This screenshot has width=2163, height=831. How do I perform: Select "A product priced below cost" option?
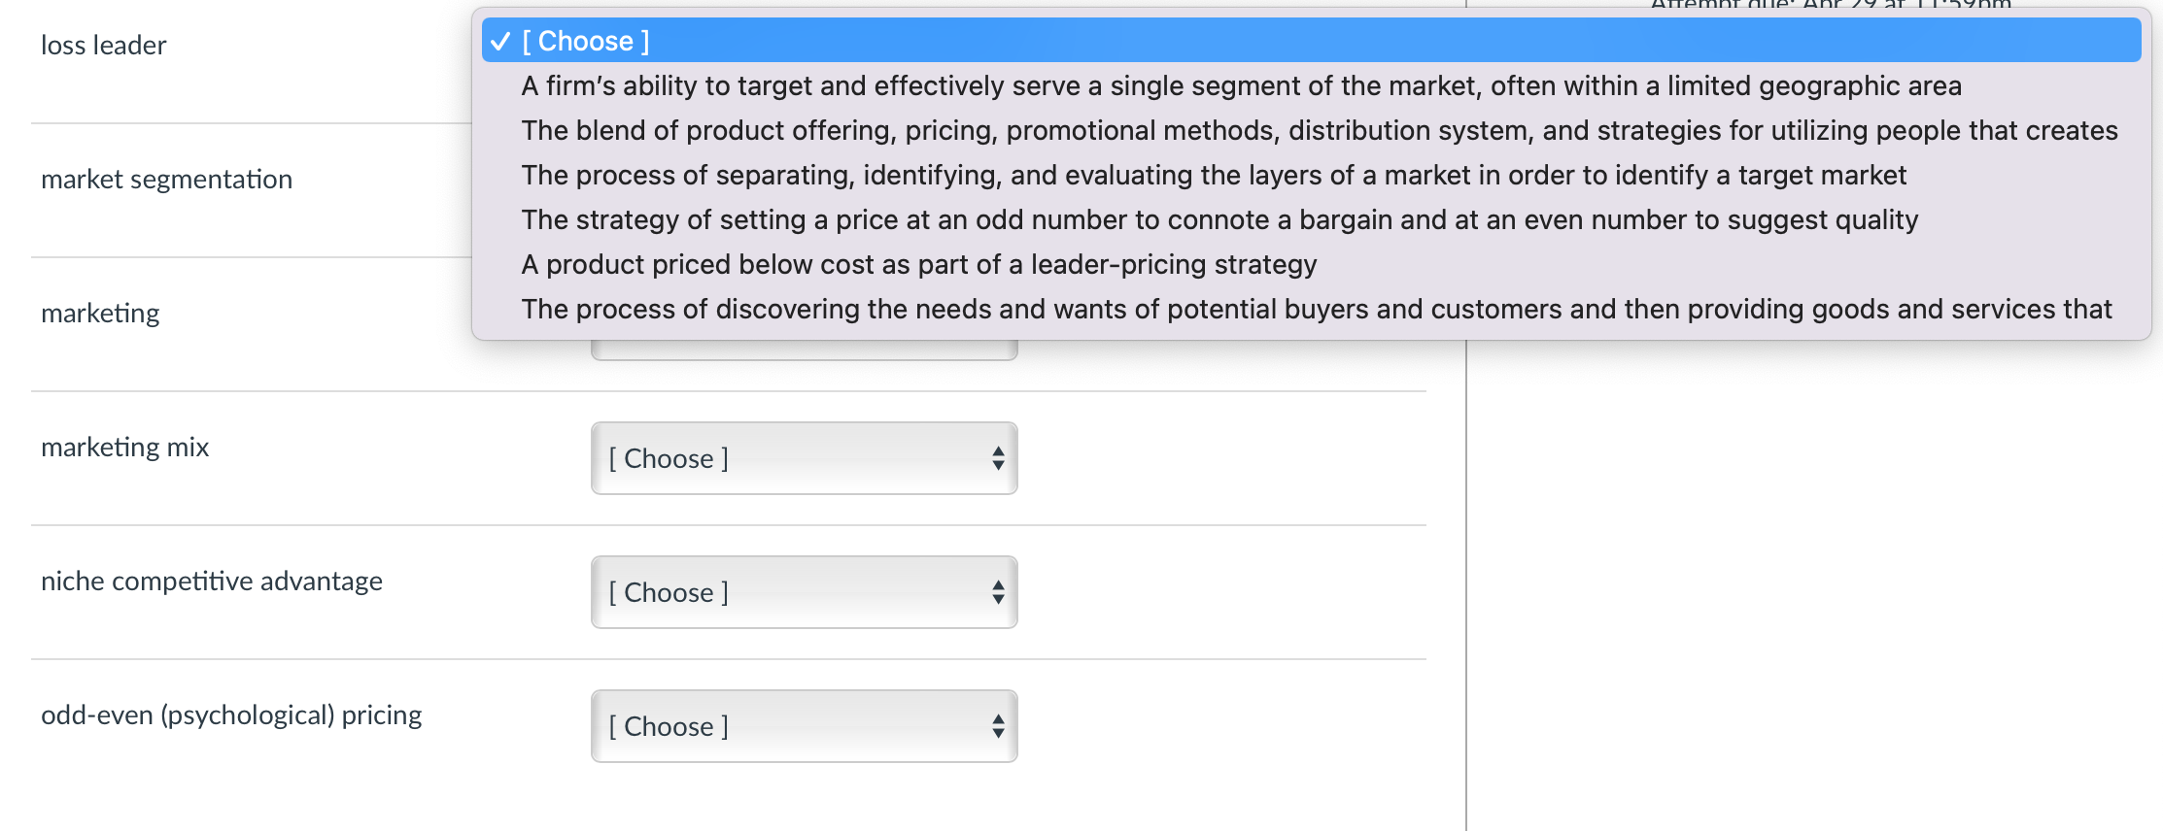coord(918,265)
